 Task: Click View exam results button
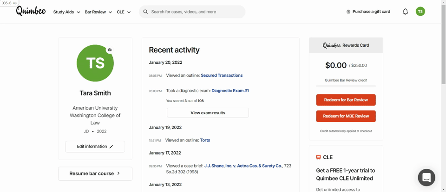coord(208,113)
